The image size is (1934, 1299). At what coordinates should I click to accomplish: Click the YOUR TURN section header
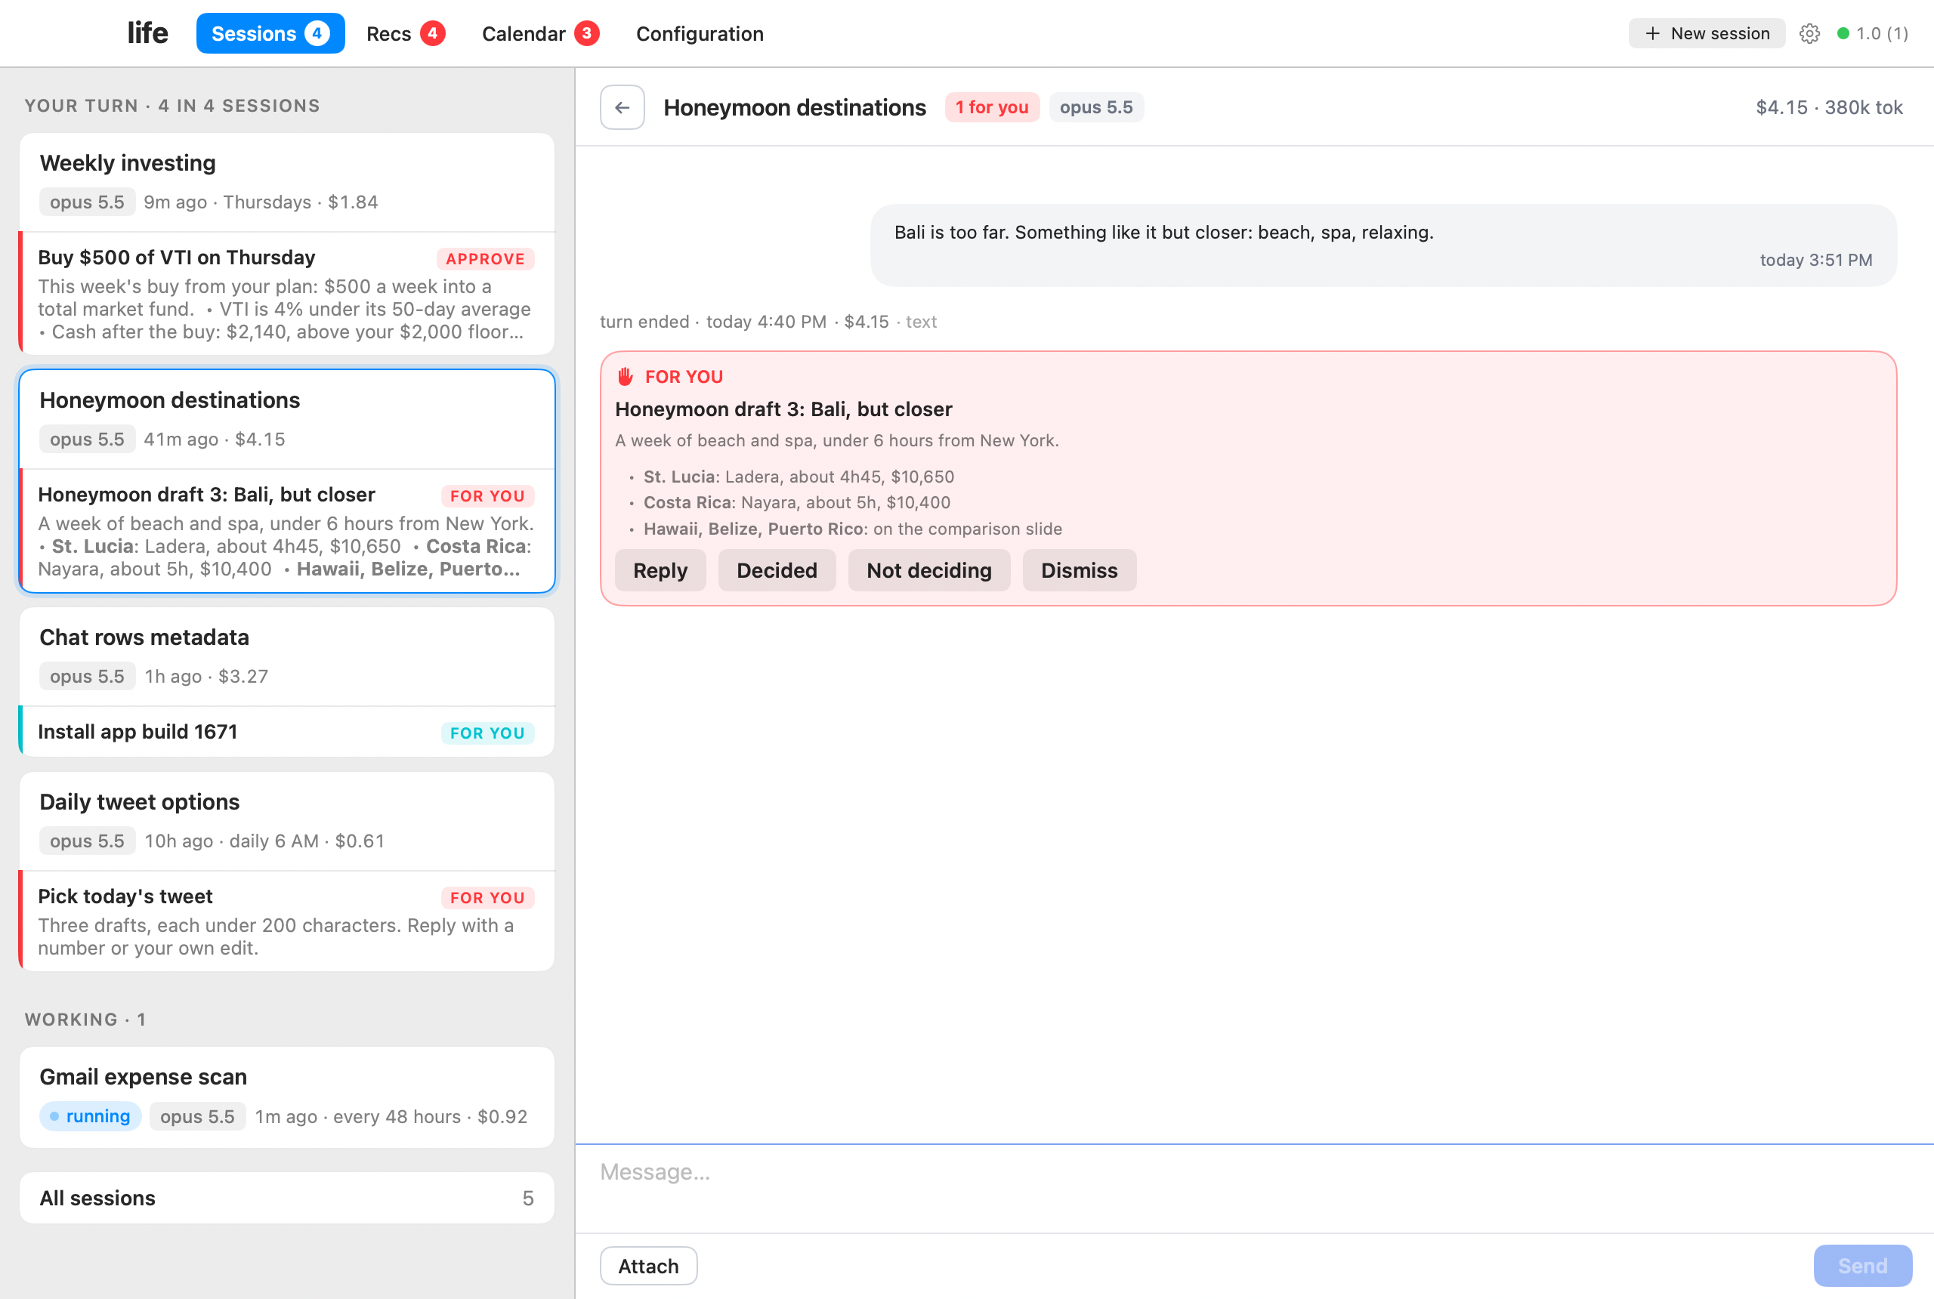click(172, 106)
